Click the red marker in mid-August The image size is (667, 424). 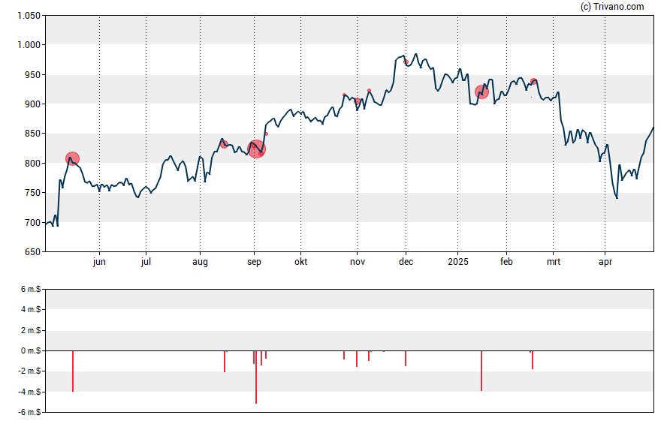tap(225, 144)
